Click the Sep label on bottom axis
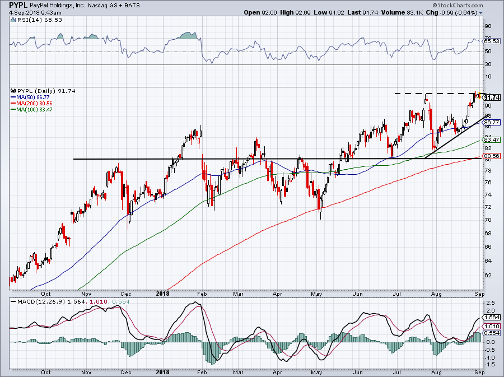This screenshot has height=377, width=504. coord(479,372)
